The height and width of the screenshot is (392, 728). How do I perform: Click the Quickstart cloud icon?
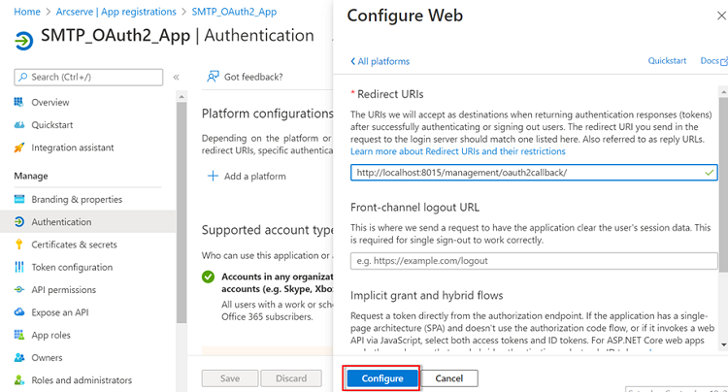[x=19, y=125]
